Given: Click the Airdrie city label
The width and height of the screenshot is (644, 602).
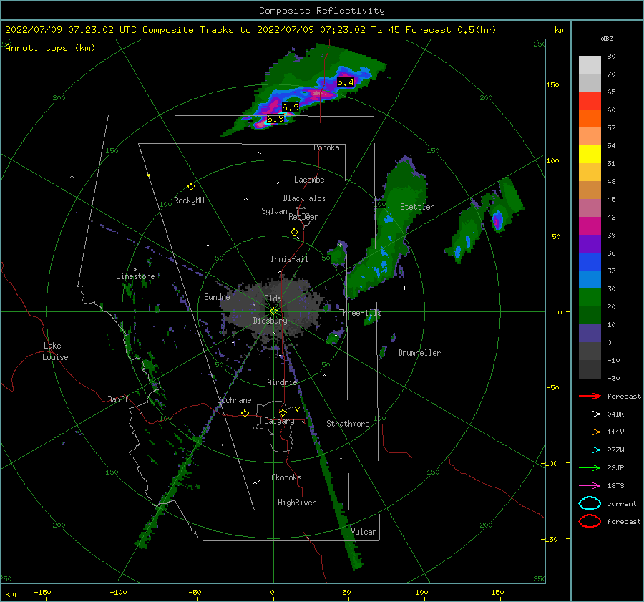Looking at the screenshot, I should tap(282, 382).
